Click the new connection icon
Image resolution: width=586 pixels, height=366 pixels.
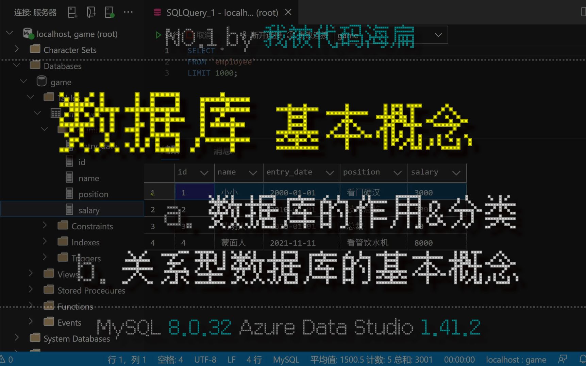[x=72, y=13]
